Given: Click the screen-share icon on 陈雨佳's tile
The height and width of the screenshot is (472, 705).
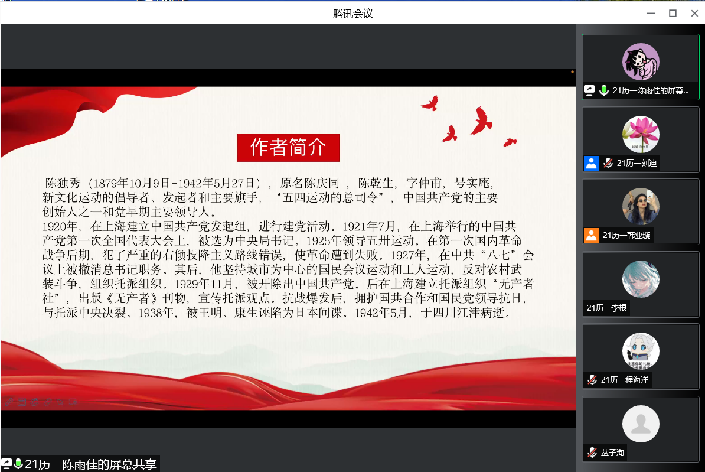Looking at the screenshot, I should [589, 90].
